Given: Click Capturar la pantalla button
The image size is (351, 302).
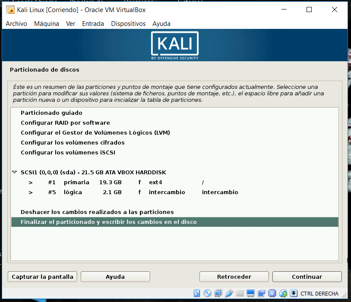Looking at the screenshot, I should click(x=42, y=277).
